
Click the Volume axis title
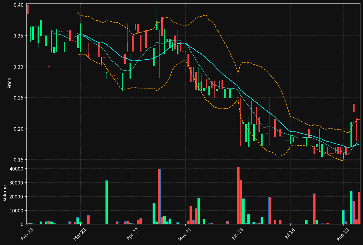(x=5, y=193)
